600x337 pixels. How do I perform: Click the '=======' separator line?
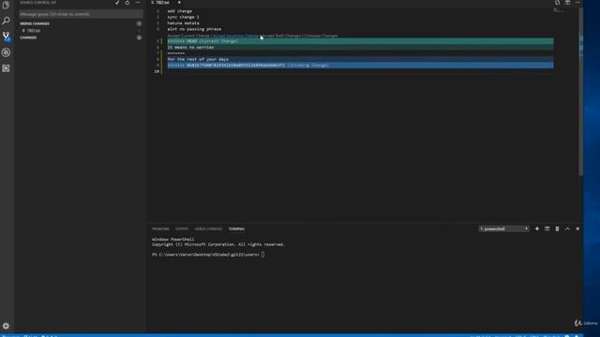176,53
